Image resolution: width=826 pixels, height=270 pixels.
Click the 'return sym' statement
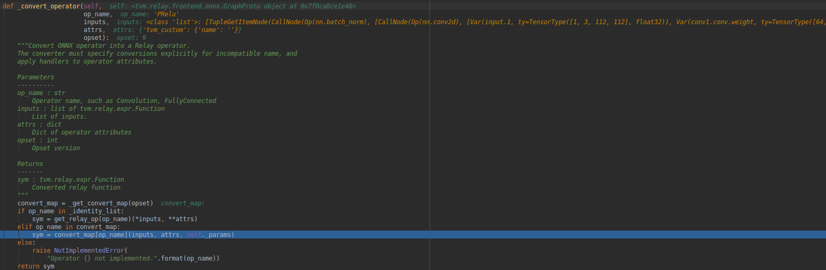tap(36, 266)
